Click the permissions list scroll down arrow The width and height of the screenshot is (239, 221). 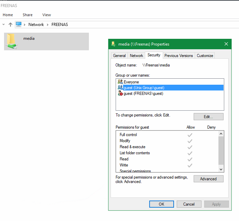(x=221, y=169)
